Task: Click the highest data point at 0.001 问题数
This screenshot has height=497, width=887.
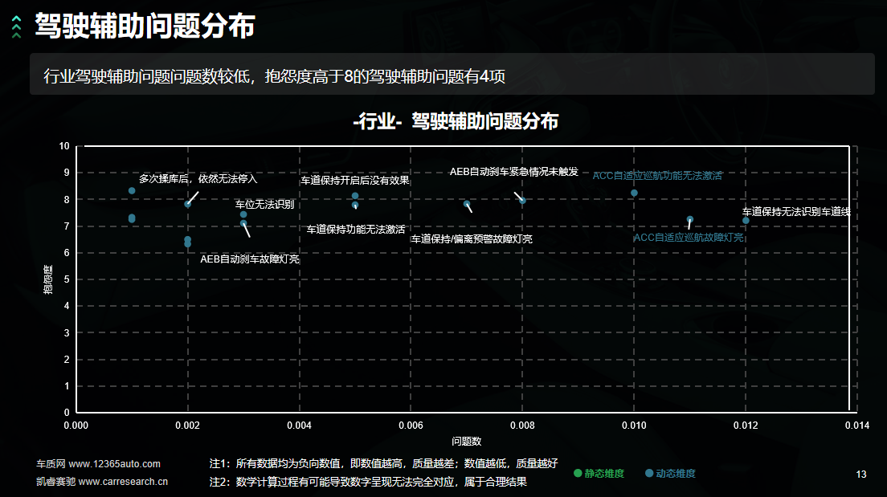Action: click(x=132, y=191)
